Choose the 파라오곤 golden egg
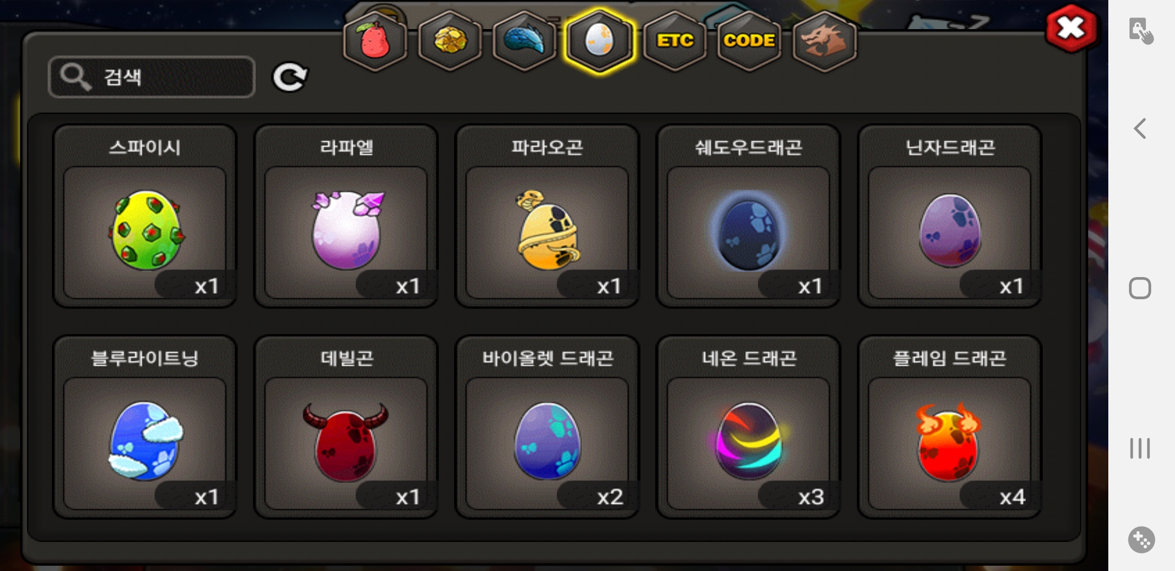Image resolution: width=1175 pixels, height=571 pixels. [547, 216]
